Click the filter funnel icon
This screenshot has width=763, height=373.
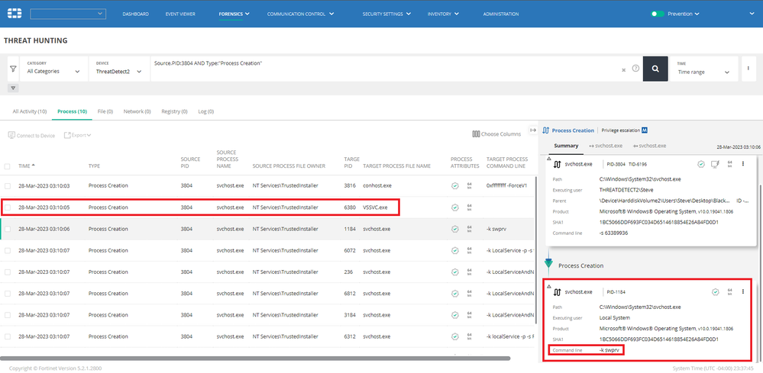[x=13, y=69]
